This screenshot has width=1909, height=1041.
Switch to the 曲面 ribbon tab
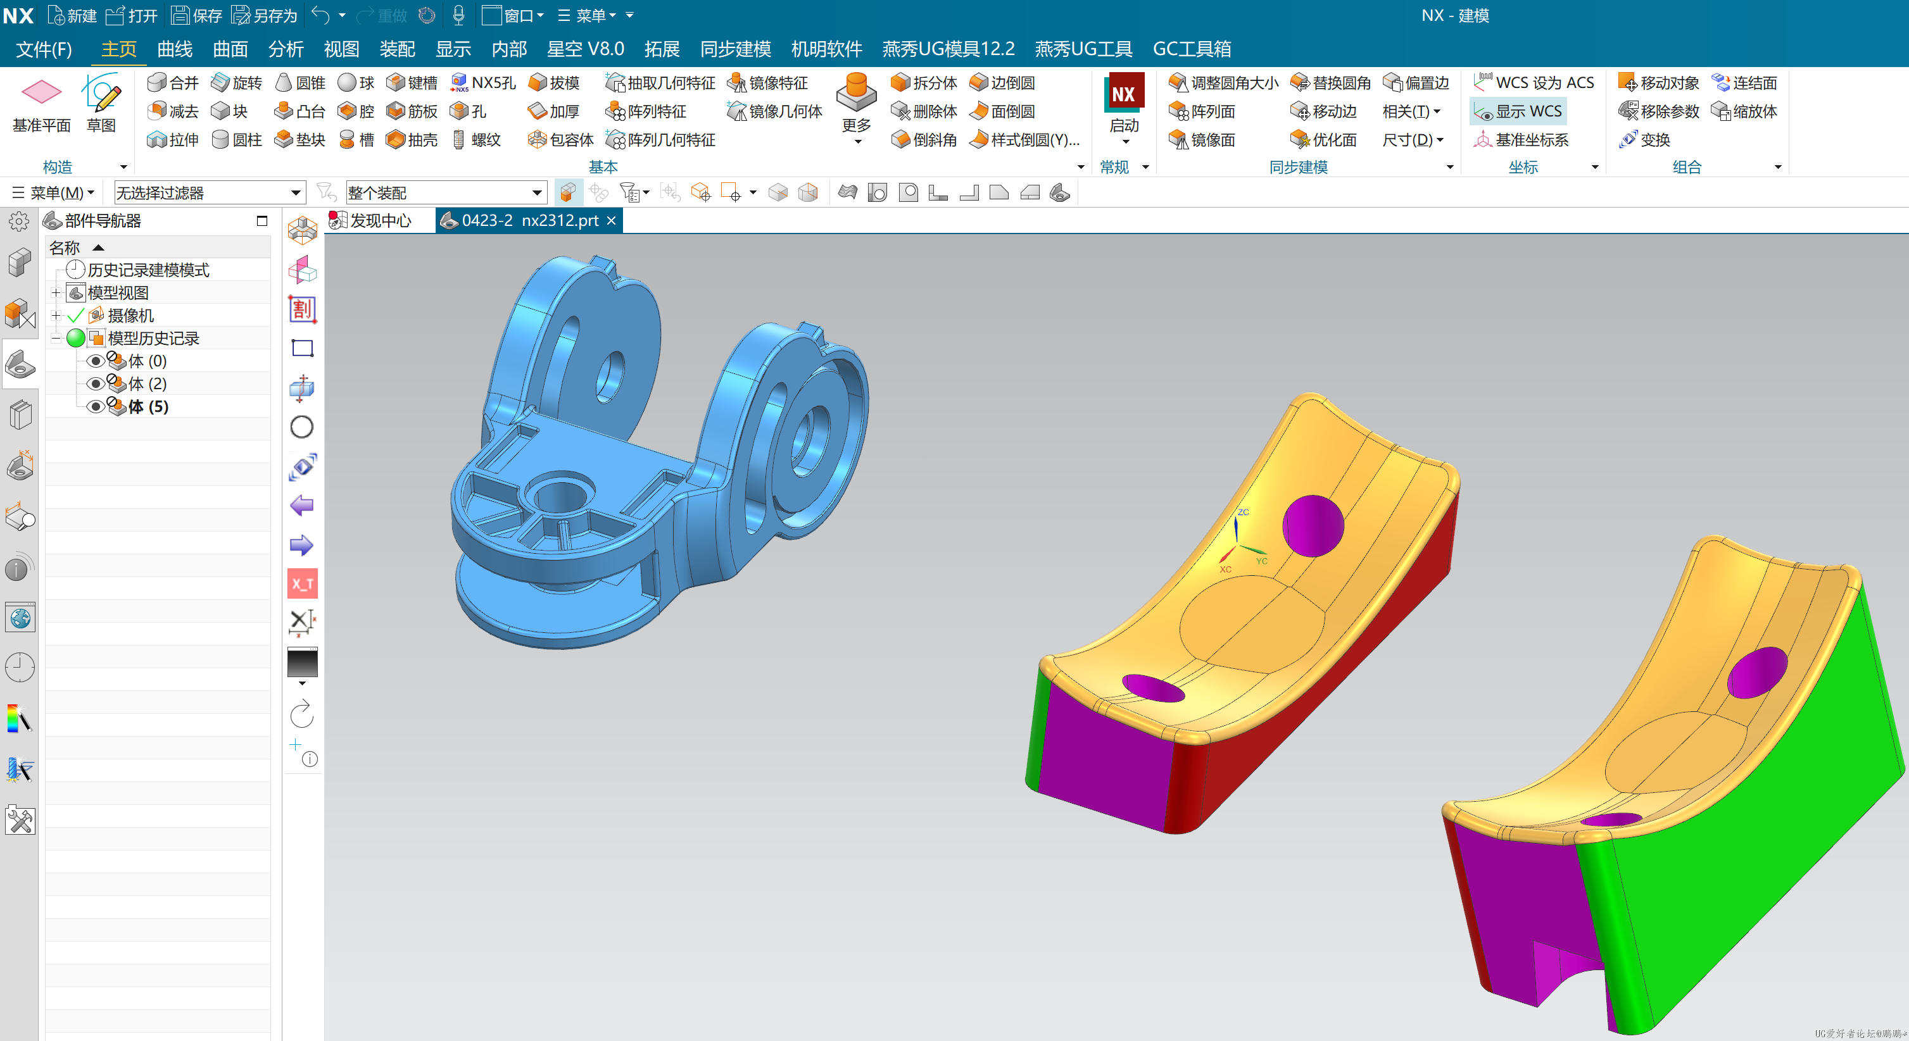click(x=230, y=49)
